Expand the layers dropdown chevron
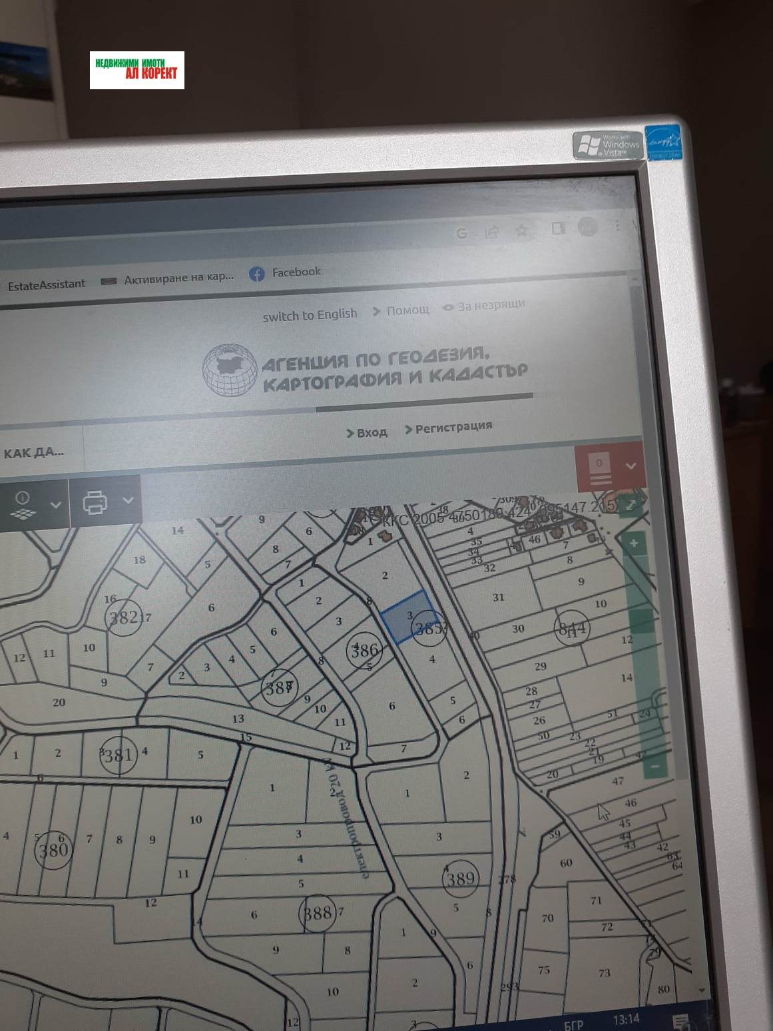The image size is (773, 1031). (56, 505)
